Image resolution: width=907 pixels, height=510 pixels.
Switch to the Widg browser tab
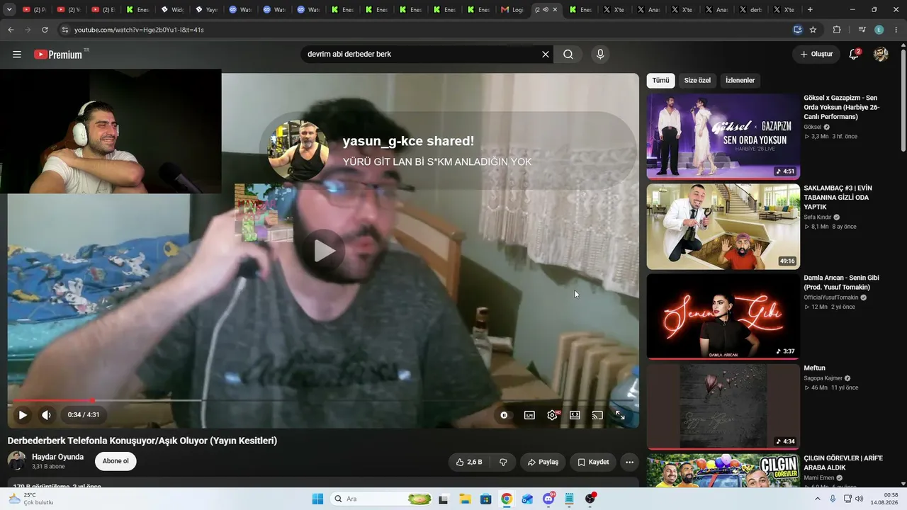(172, 9)
